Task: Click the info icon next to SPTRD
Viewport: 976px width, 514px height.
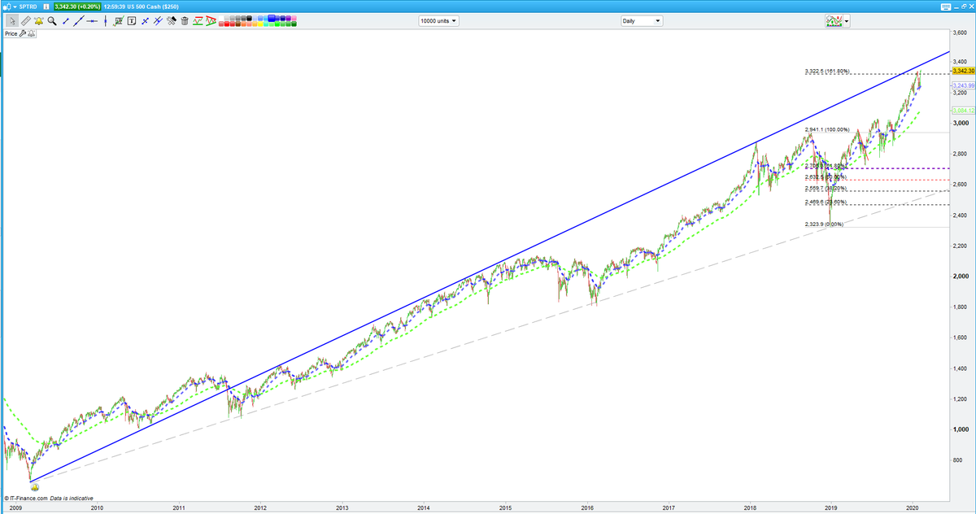Action: coord(46,7)
